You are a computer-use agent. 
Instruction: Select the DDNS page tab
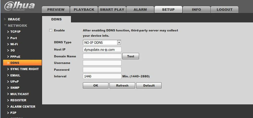click(56, 19)
